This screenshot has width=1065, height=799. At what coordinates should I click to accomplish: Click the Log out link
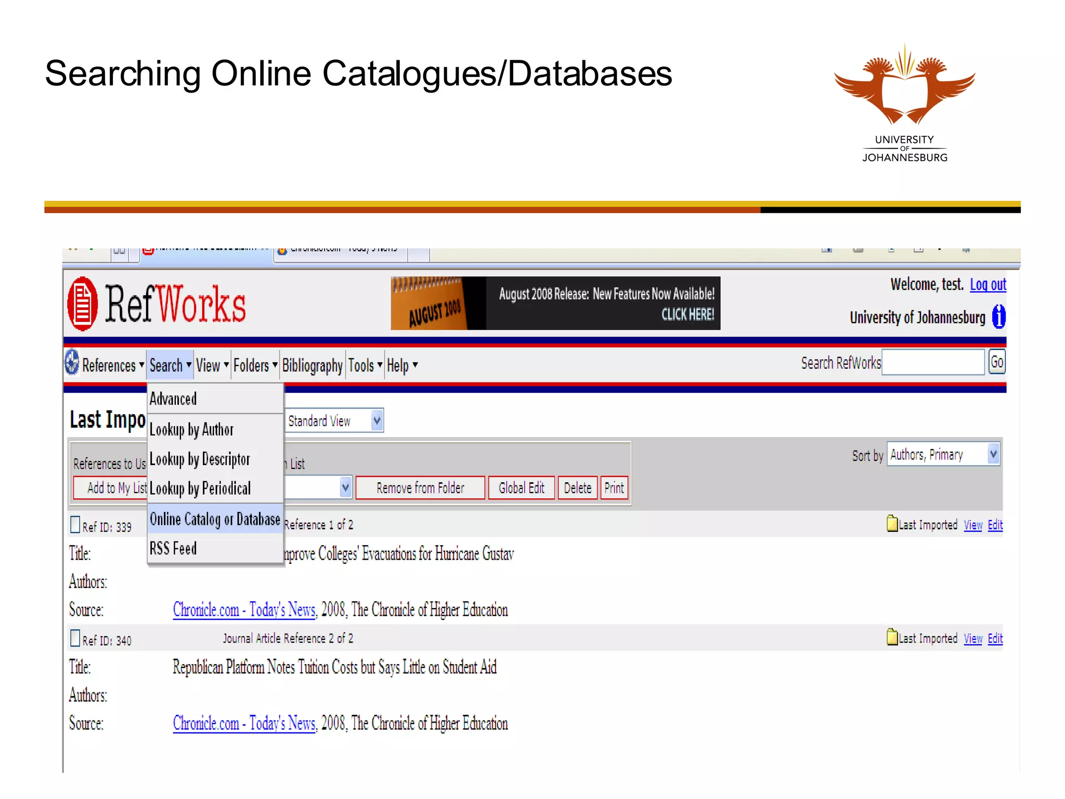pyautogui.click(x=988, y=285)
